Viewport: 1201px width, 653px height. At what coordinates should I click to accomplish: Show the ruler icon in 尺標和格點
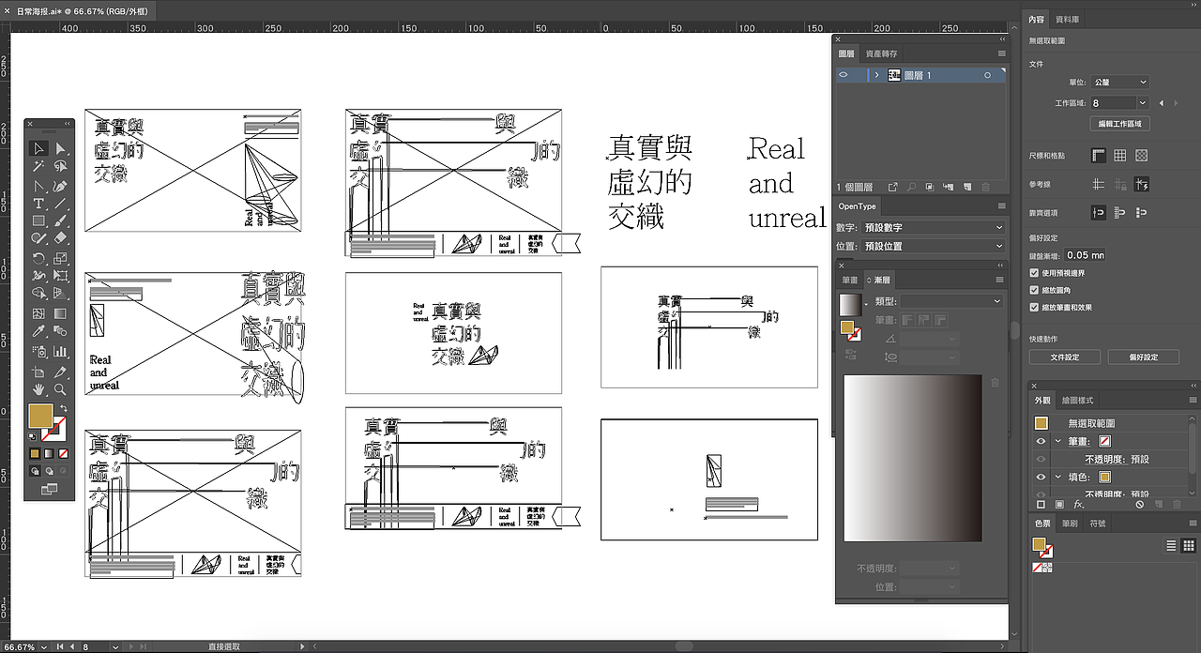(1099, 156)
